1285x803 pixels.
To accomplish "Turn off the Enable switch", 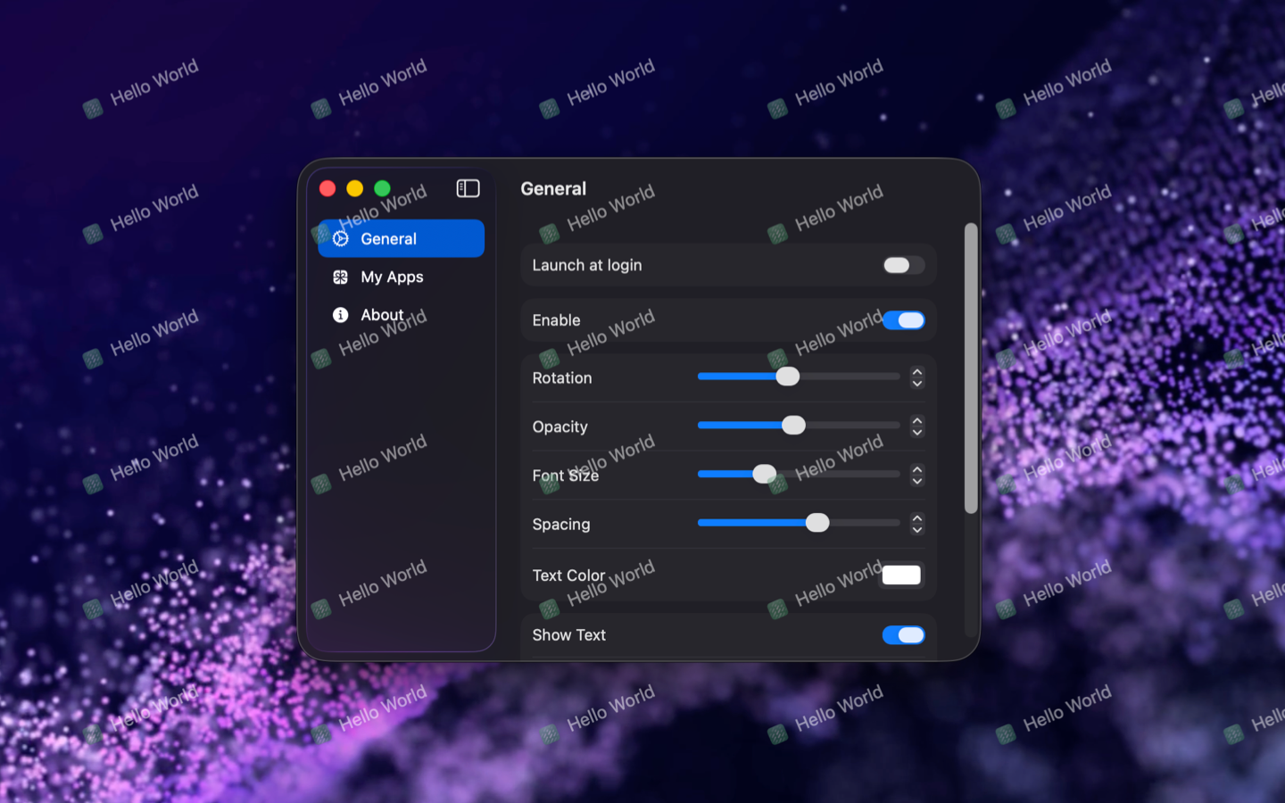I will (x=902, y=320).
